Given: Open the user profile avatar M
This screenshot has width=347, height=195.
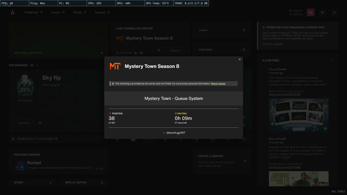Looking at the screenshot, I should 311,12.
